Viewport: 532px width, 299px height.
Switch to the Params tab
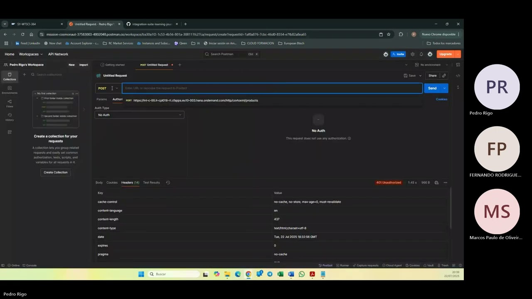102,99
